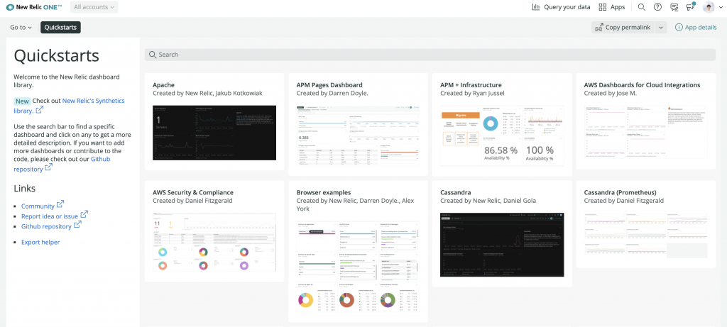Click external icon beside Links Github repository
The height and width of the screenshot is (327, 727).
77,225
